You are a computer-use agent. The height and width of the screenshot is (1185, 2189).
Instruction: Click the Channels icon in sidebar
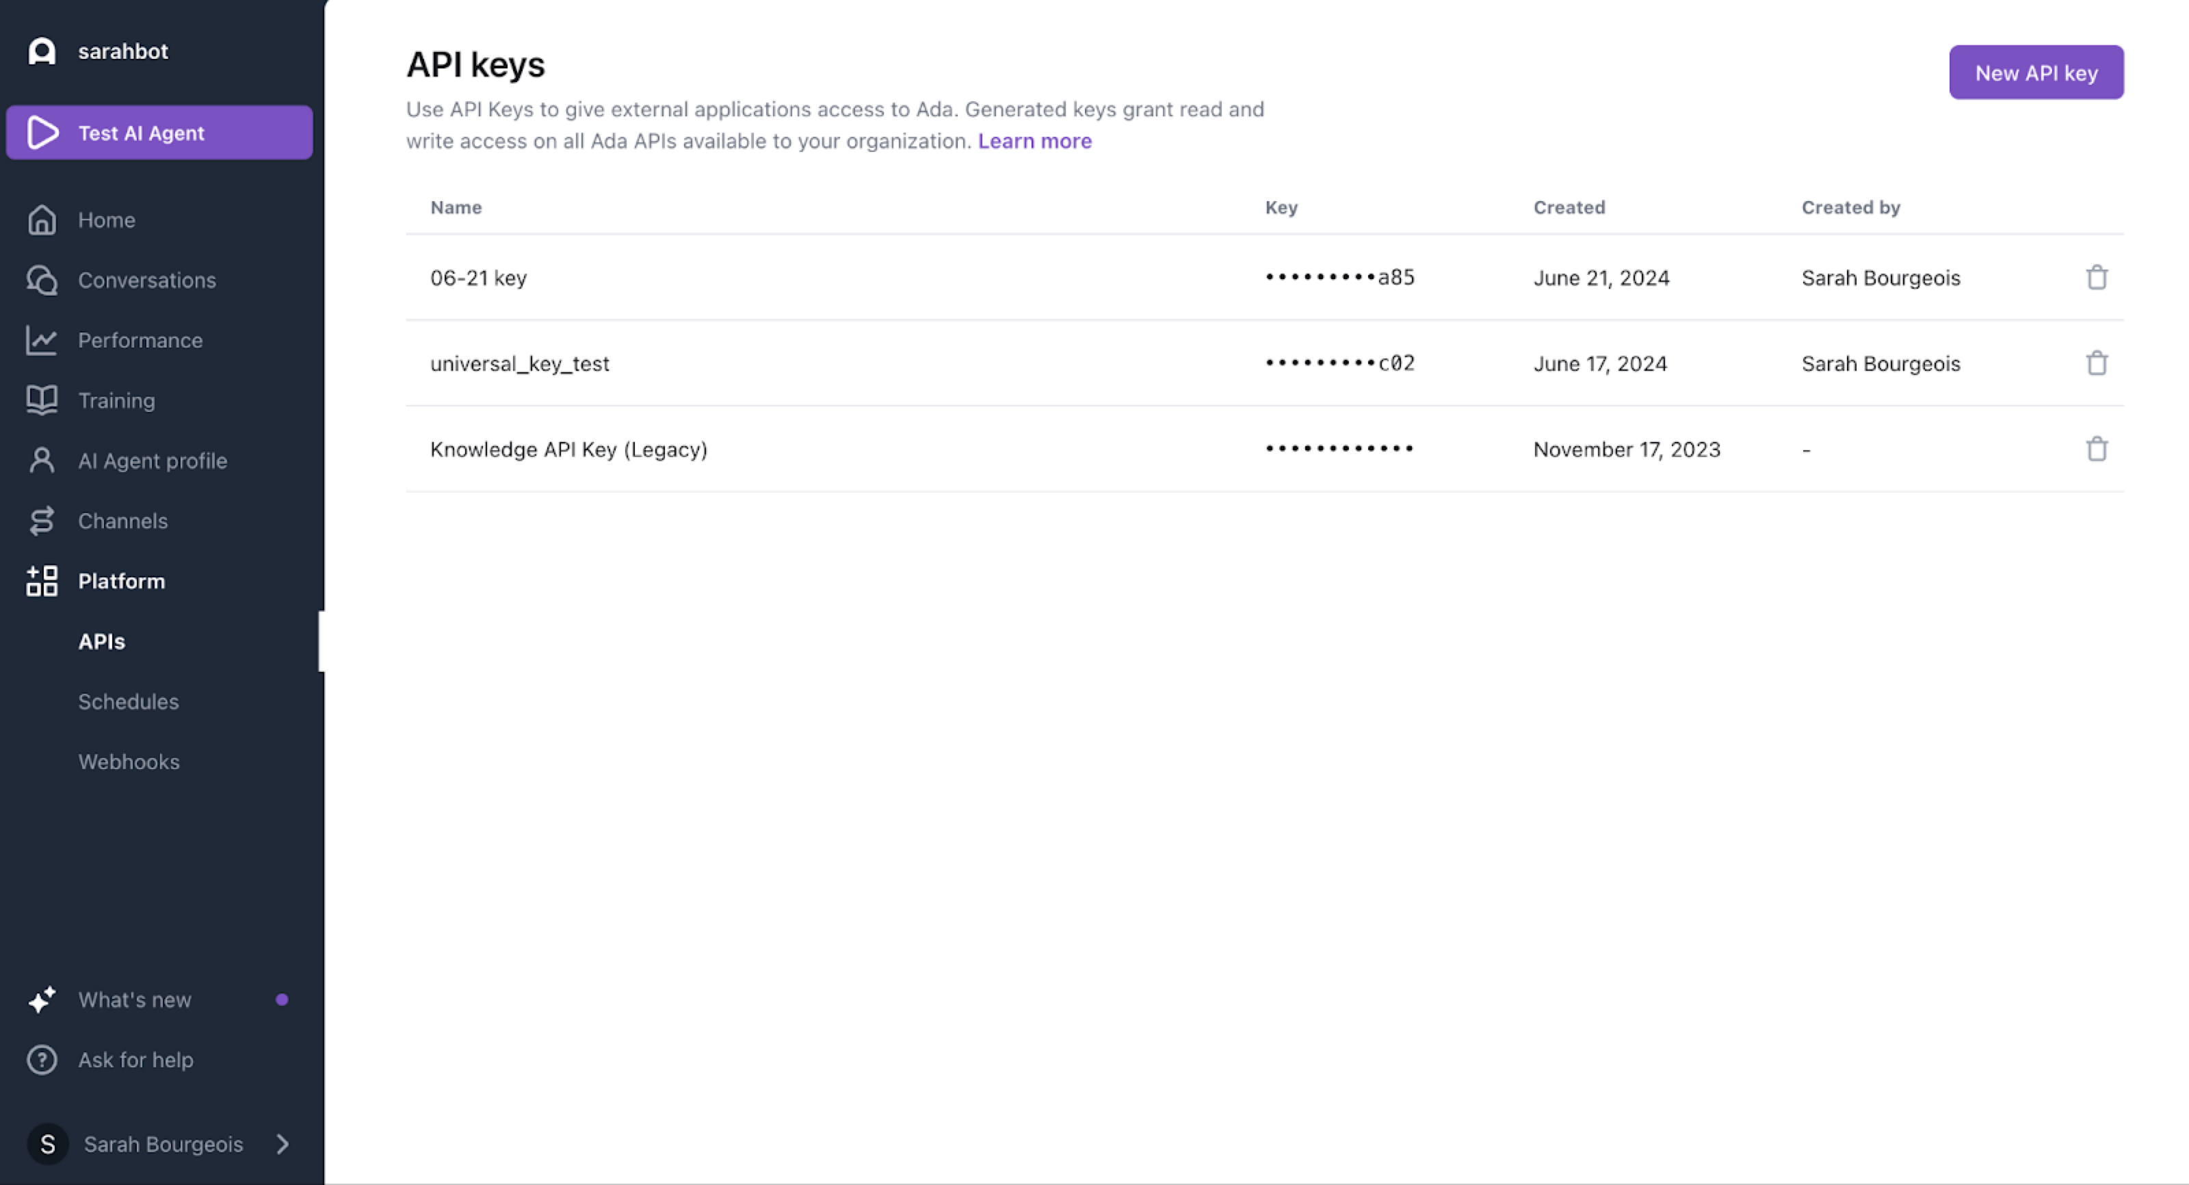coord(42,521)
